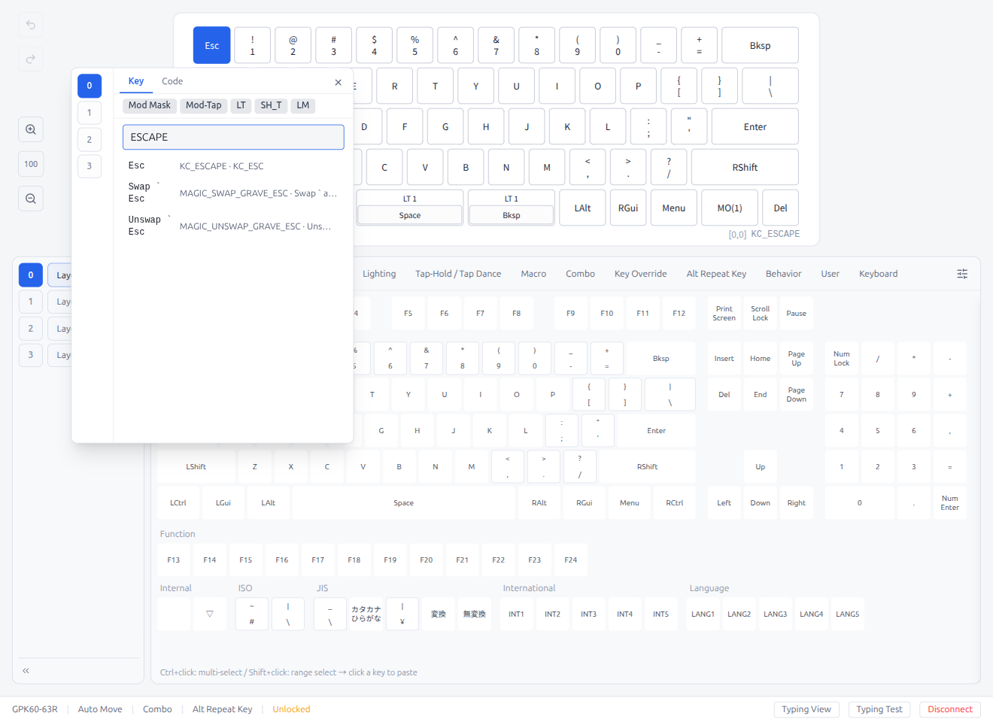Viewport: 993px width, 722px height.
Task: Open the keycode settings sliders icon
Action: 962,274
